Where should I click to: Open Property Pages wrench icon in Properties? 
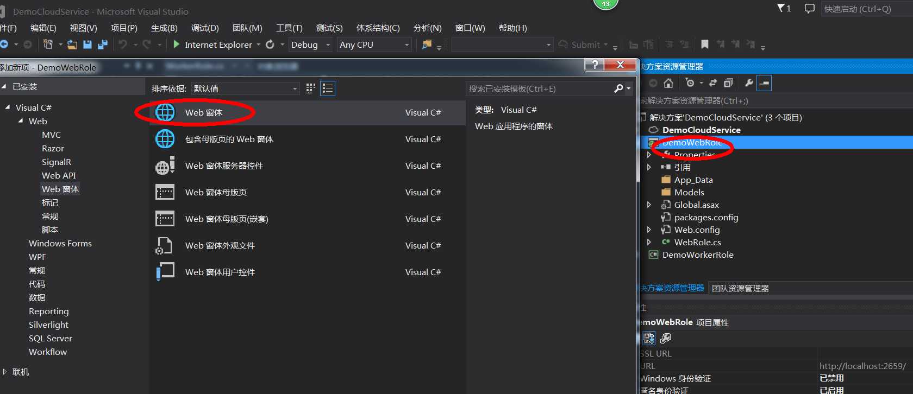point(665,338)
